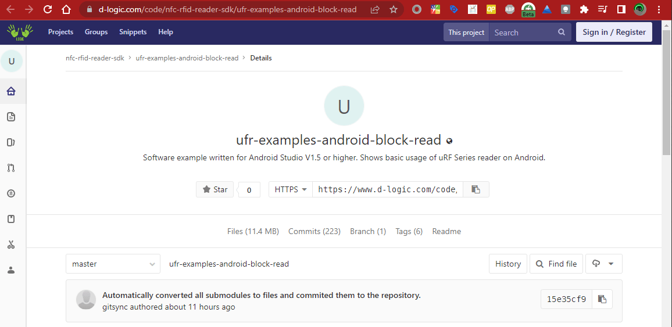Open the Members person icon in sidebar

click(x=11, y=271)
